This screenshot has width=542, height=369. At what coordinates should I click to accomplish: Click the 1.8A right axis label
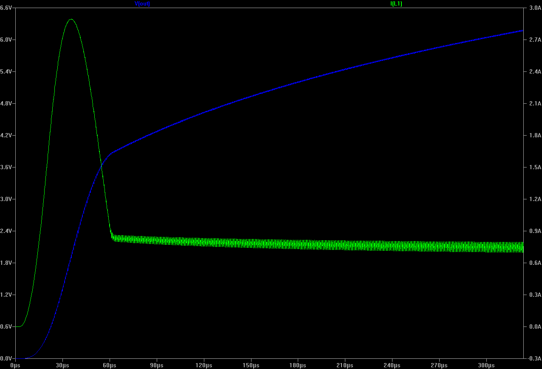535,136
